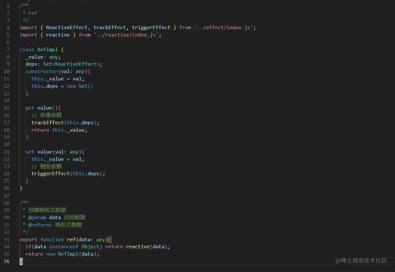Click line number 10 in the gutter

[7, 71]
